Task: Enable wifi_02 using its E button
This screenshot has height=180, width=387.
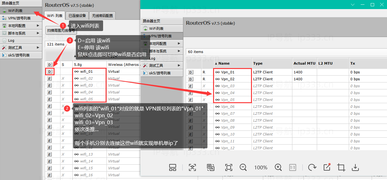Action: (50, 78)
